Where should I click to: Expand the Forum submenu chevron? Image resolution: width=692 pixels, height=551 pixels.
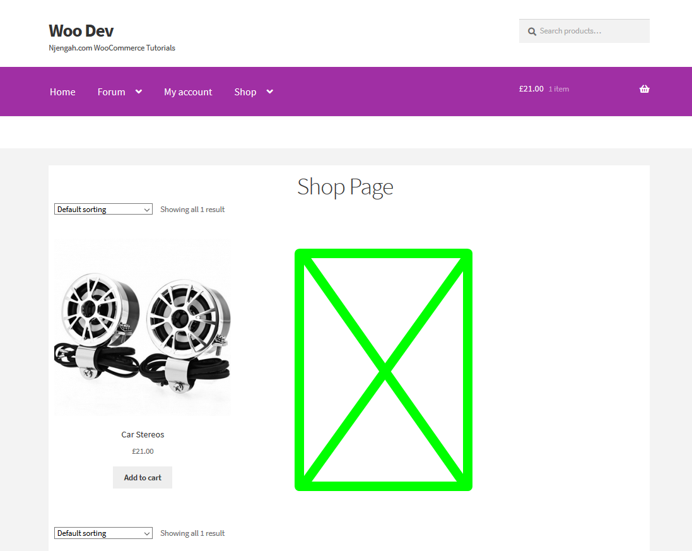(x=139, y=92)
